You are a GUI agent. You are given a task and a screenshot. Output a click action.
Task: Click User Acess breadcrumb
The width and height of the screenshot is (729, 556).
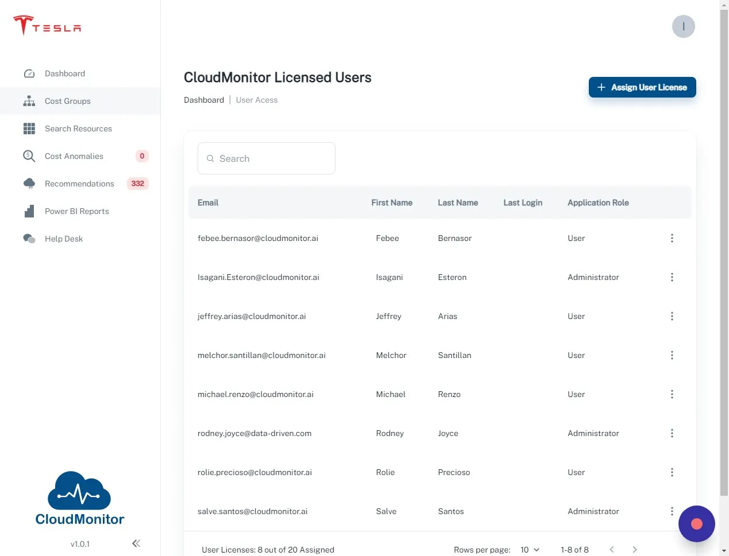tap(257, 100)
